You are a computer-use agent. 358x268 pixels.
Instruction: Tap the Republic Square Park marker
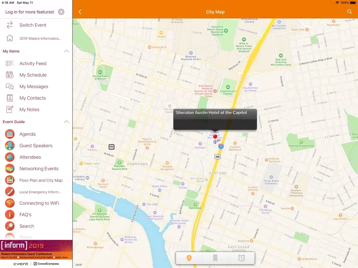pos(119,163)
